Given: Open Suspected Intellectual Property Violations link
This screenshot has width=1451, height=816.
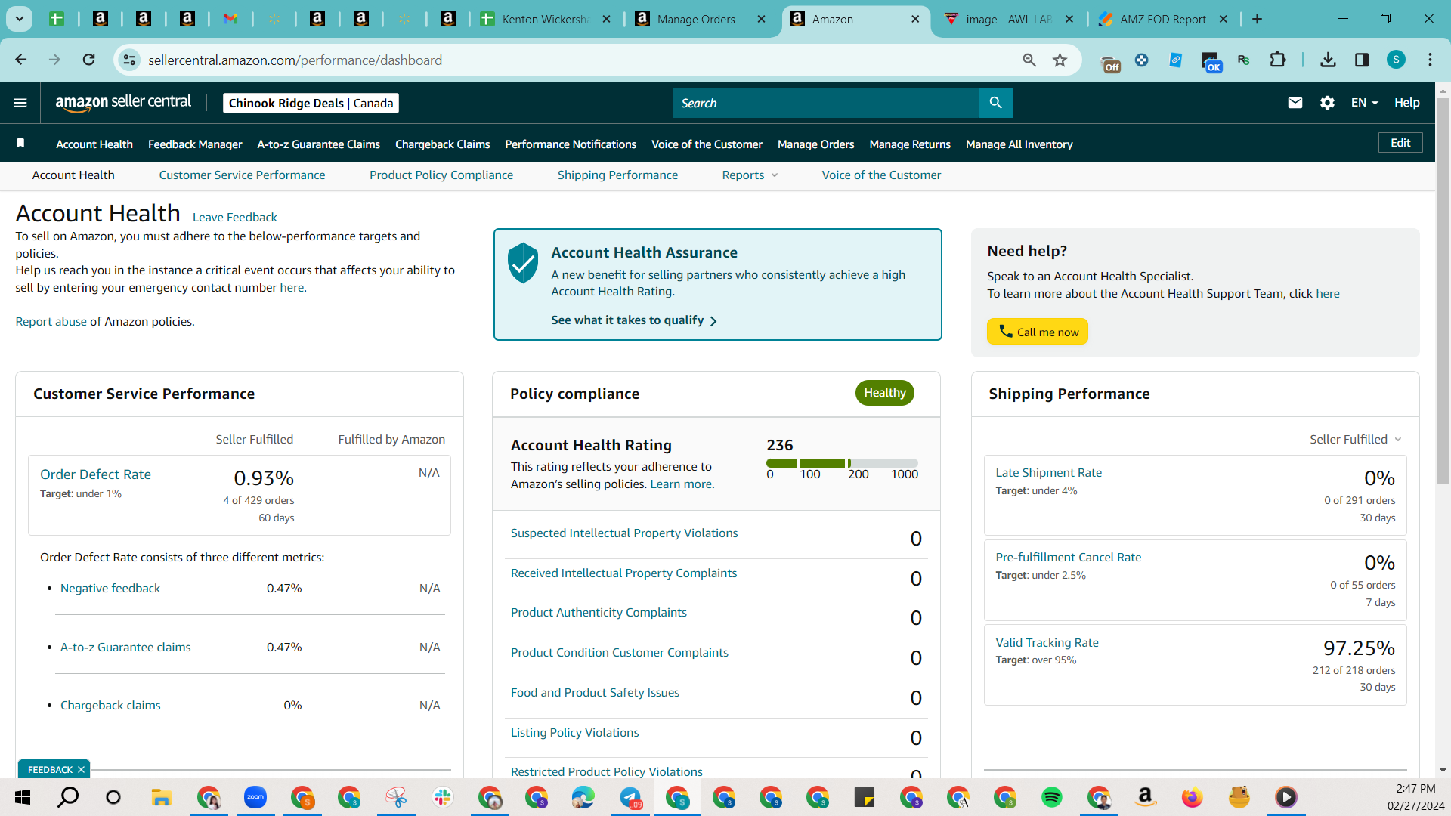Looking at the screenshot, I should [x=624, y=533].
